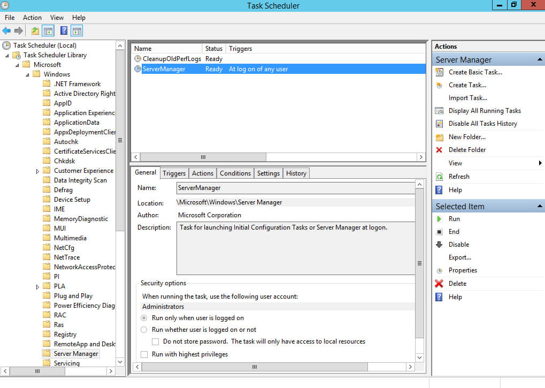Switch to the Settings tab
This screenshot has height=388, width=545.
pyautogui.click(x=268, y=173)
